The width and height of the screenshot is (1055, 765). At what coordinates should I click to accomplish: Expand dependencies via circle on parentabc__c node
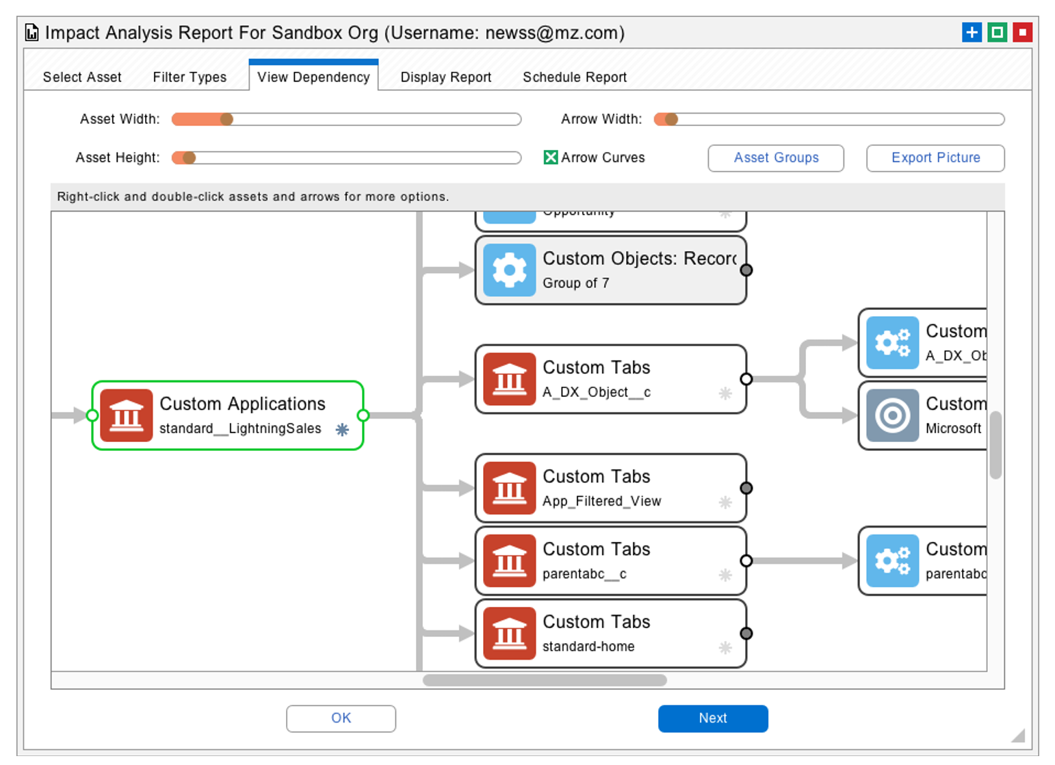point(746,560)
